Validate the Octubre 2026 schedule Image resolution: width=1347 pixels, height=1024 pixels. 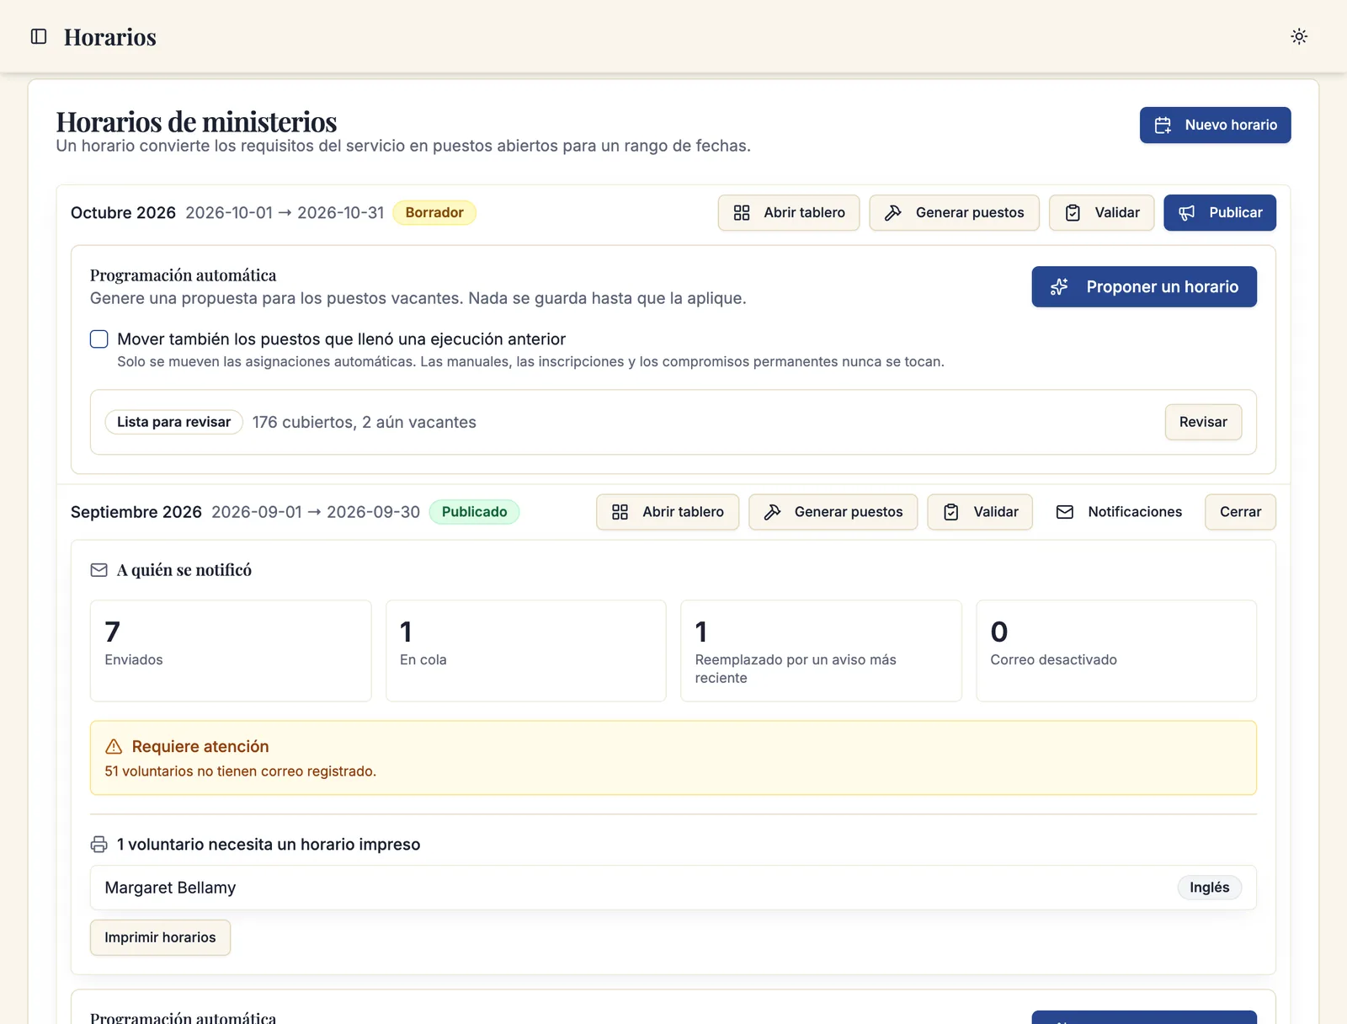1101,213
